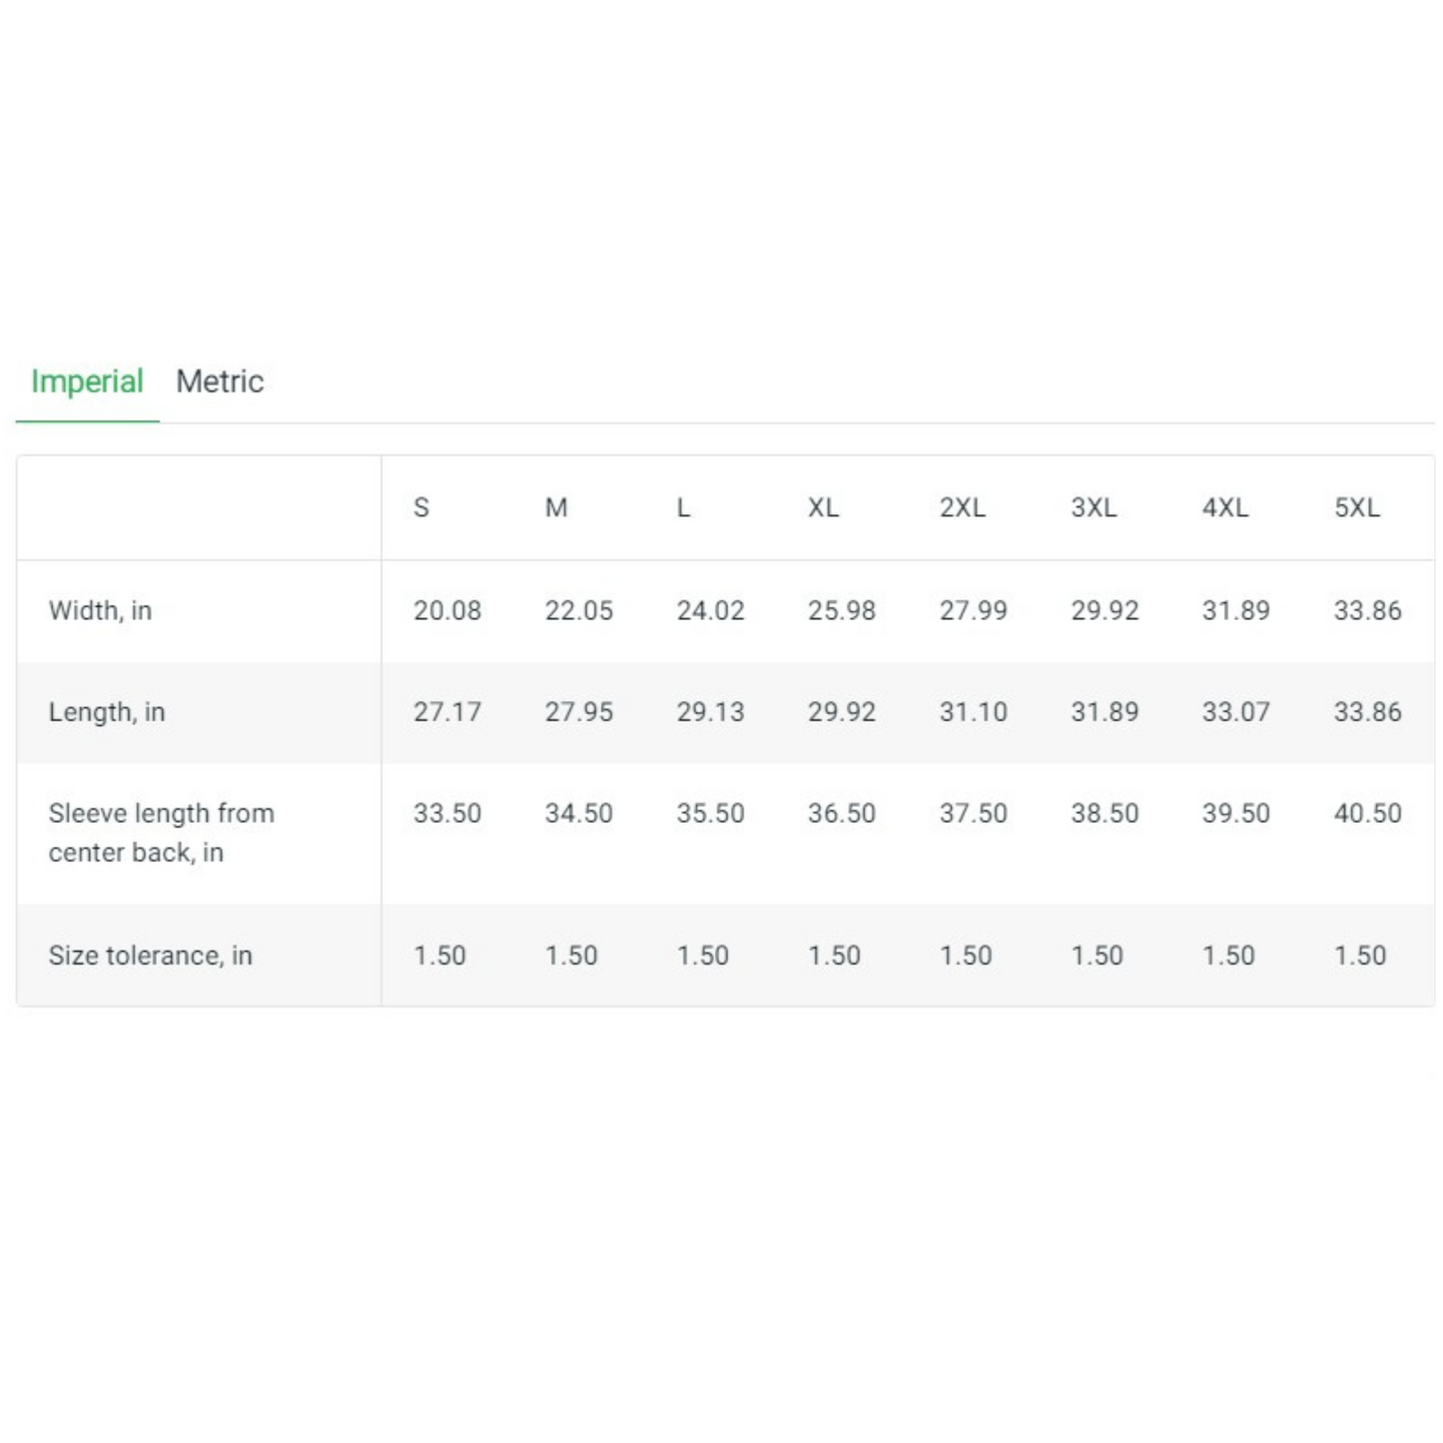Viewport: 1443px width, 1443px height.
Task: Click the 'Length, in' row label
Action: pos(107,712)
